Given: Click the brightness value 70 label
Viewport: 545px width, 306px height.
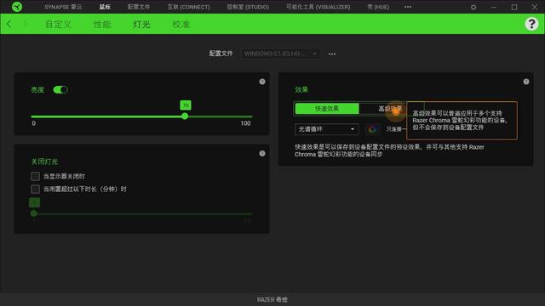Looking at the screenshot, I should point(186,105).
